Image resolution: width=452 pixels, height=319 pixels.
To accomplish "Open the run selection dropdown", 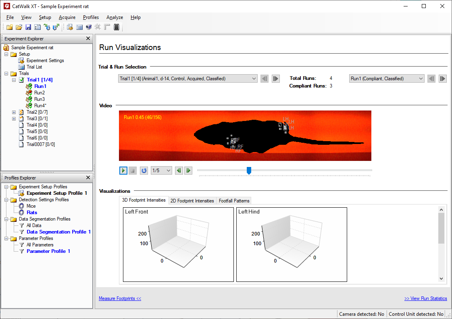I will (x=387, y=79).
